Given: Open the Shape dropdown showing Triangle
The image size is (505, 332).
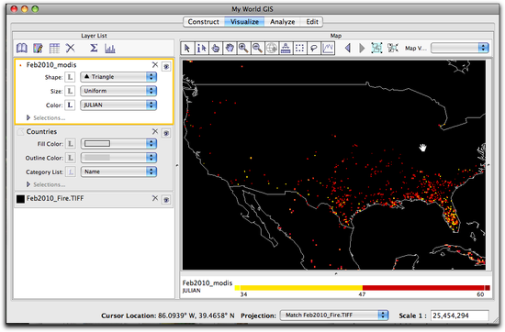Looking at the screenshot, I should pyautogui.click(x=118, y=77).
